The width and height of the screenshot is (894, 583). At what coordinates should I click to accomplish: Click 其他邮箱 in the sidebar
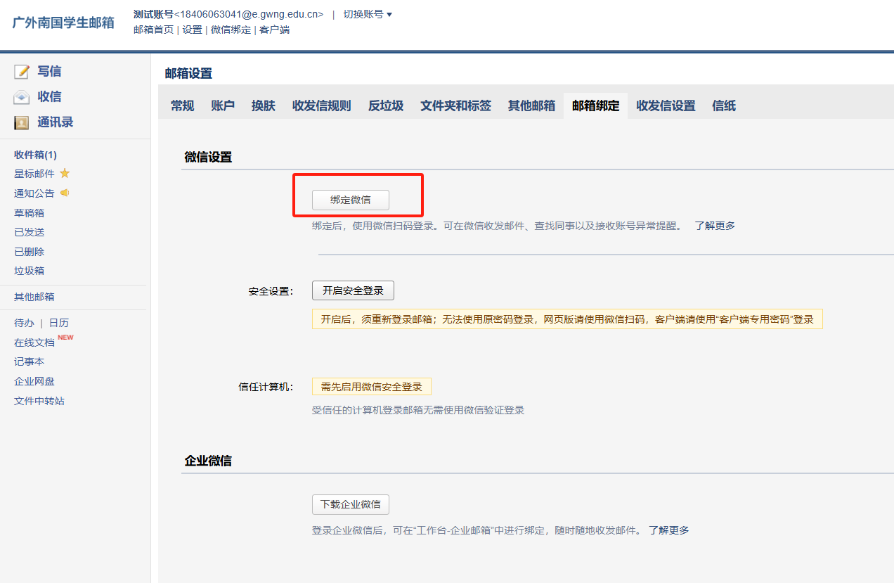click(x=34, y=297)
